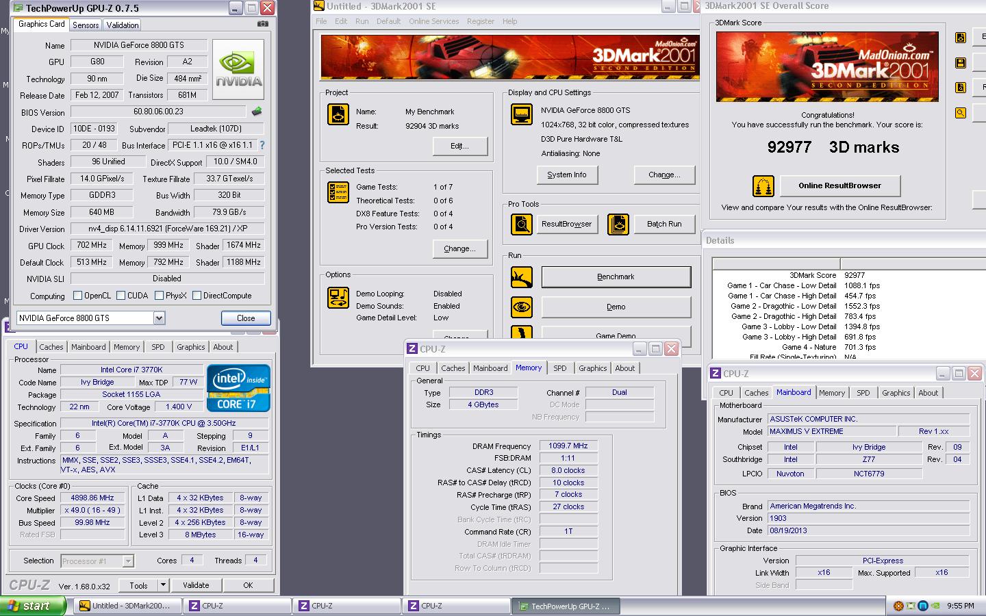Image resolution: width=986 pixels, height=616 pixels.
Task: Open the Graphics tab in CPU-Z mainboard window
Action: (x=896, y=393)
